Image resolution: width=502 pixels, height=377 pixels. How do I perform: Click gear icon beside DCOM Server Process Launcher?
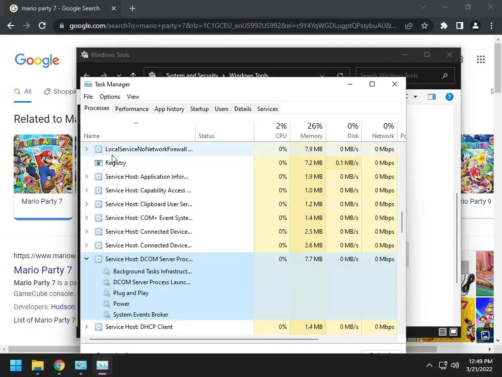106,282
